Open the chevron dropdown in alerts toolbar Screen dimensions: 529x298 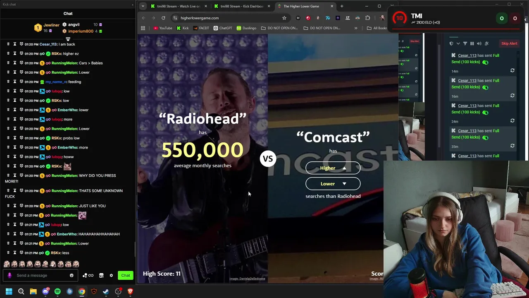tap(458, 43)
